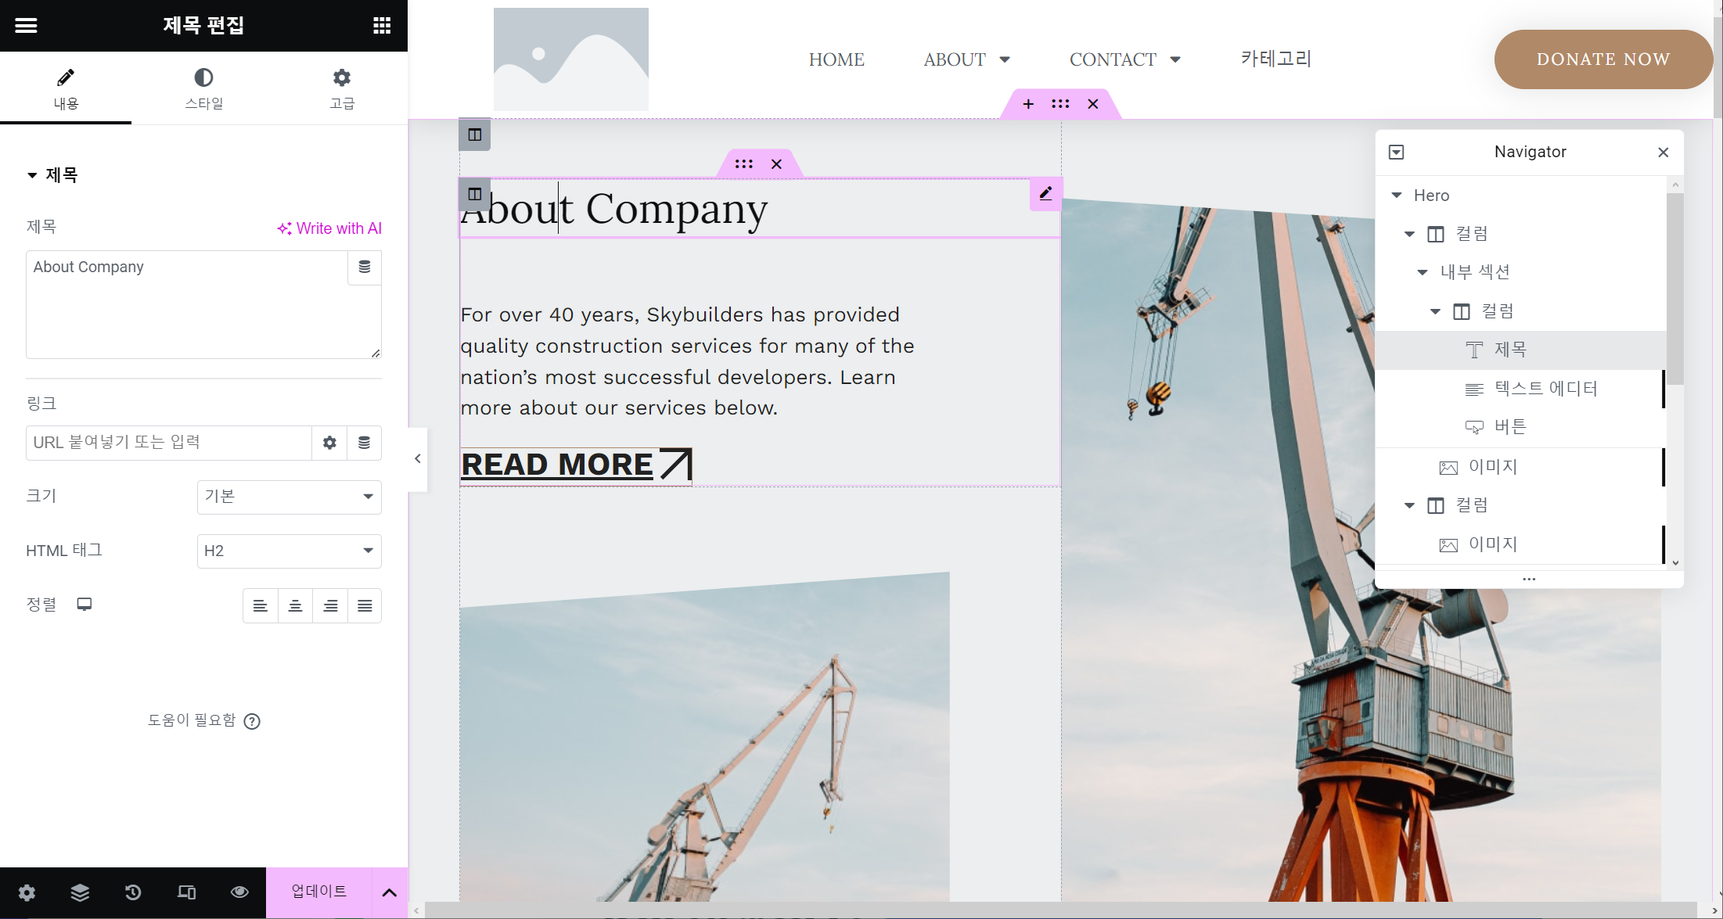This screenshot has width=1723, height=919.
Task: Open the hamburger menu in editor panel
Action: click(26, 25)
